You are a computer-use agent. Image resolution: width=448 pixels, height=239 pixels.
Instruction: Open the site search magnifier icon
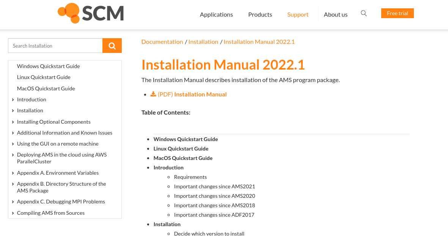click(364, 14)
